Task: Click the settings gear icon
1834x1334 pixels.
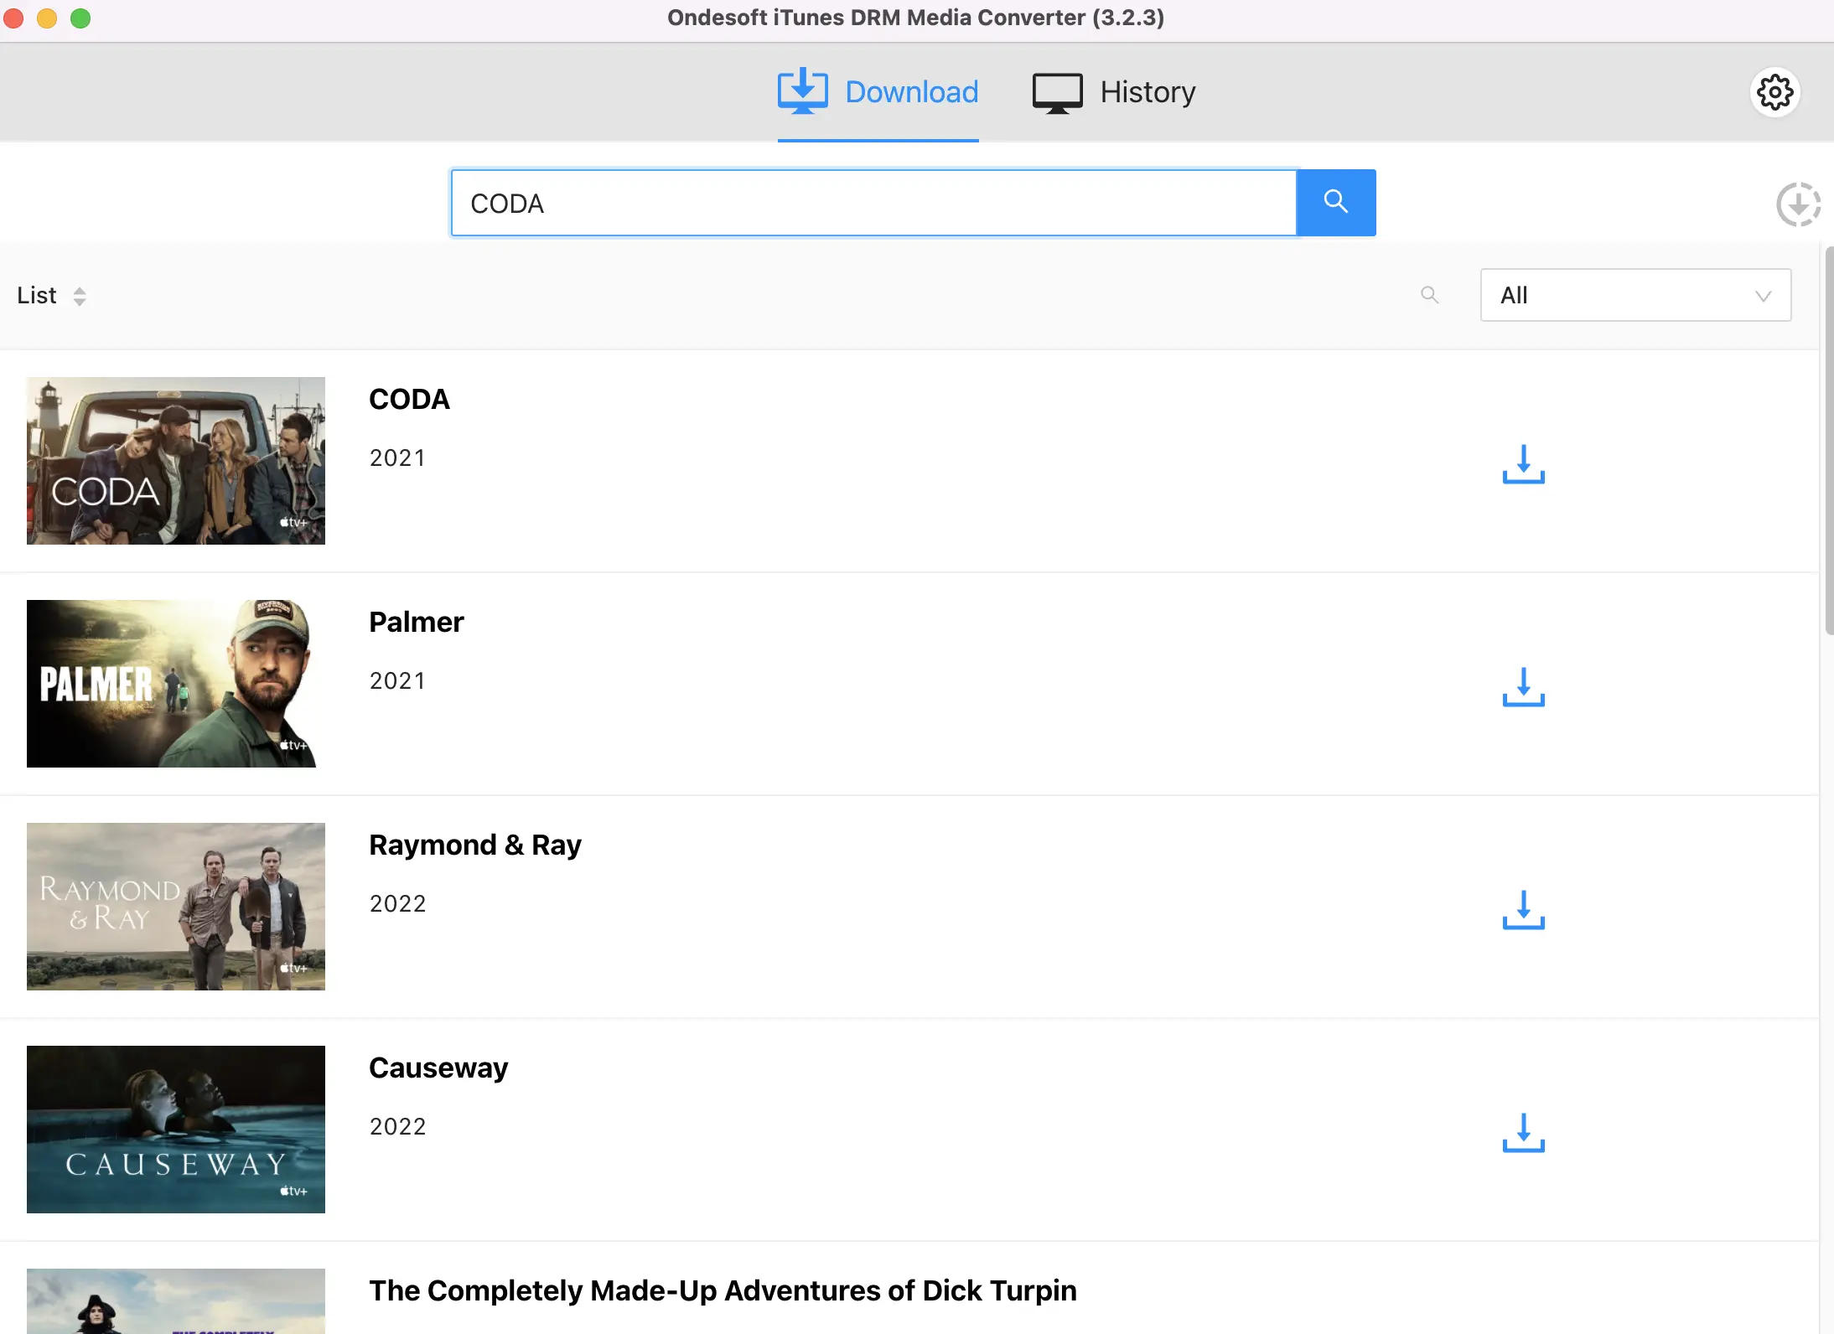Action: pyautogui.click(x=1774, y=91)
